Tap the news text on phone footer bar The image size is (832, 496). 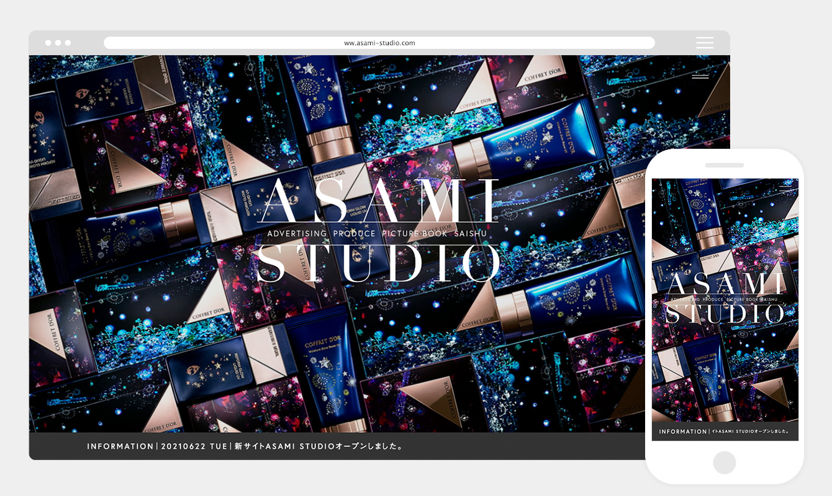(750, 432)
